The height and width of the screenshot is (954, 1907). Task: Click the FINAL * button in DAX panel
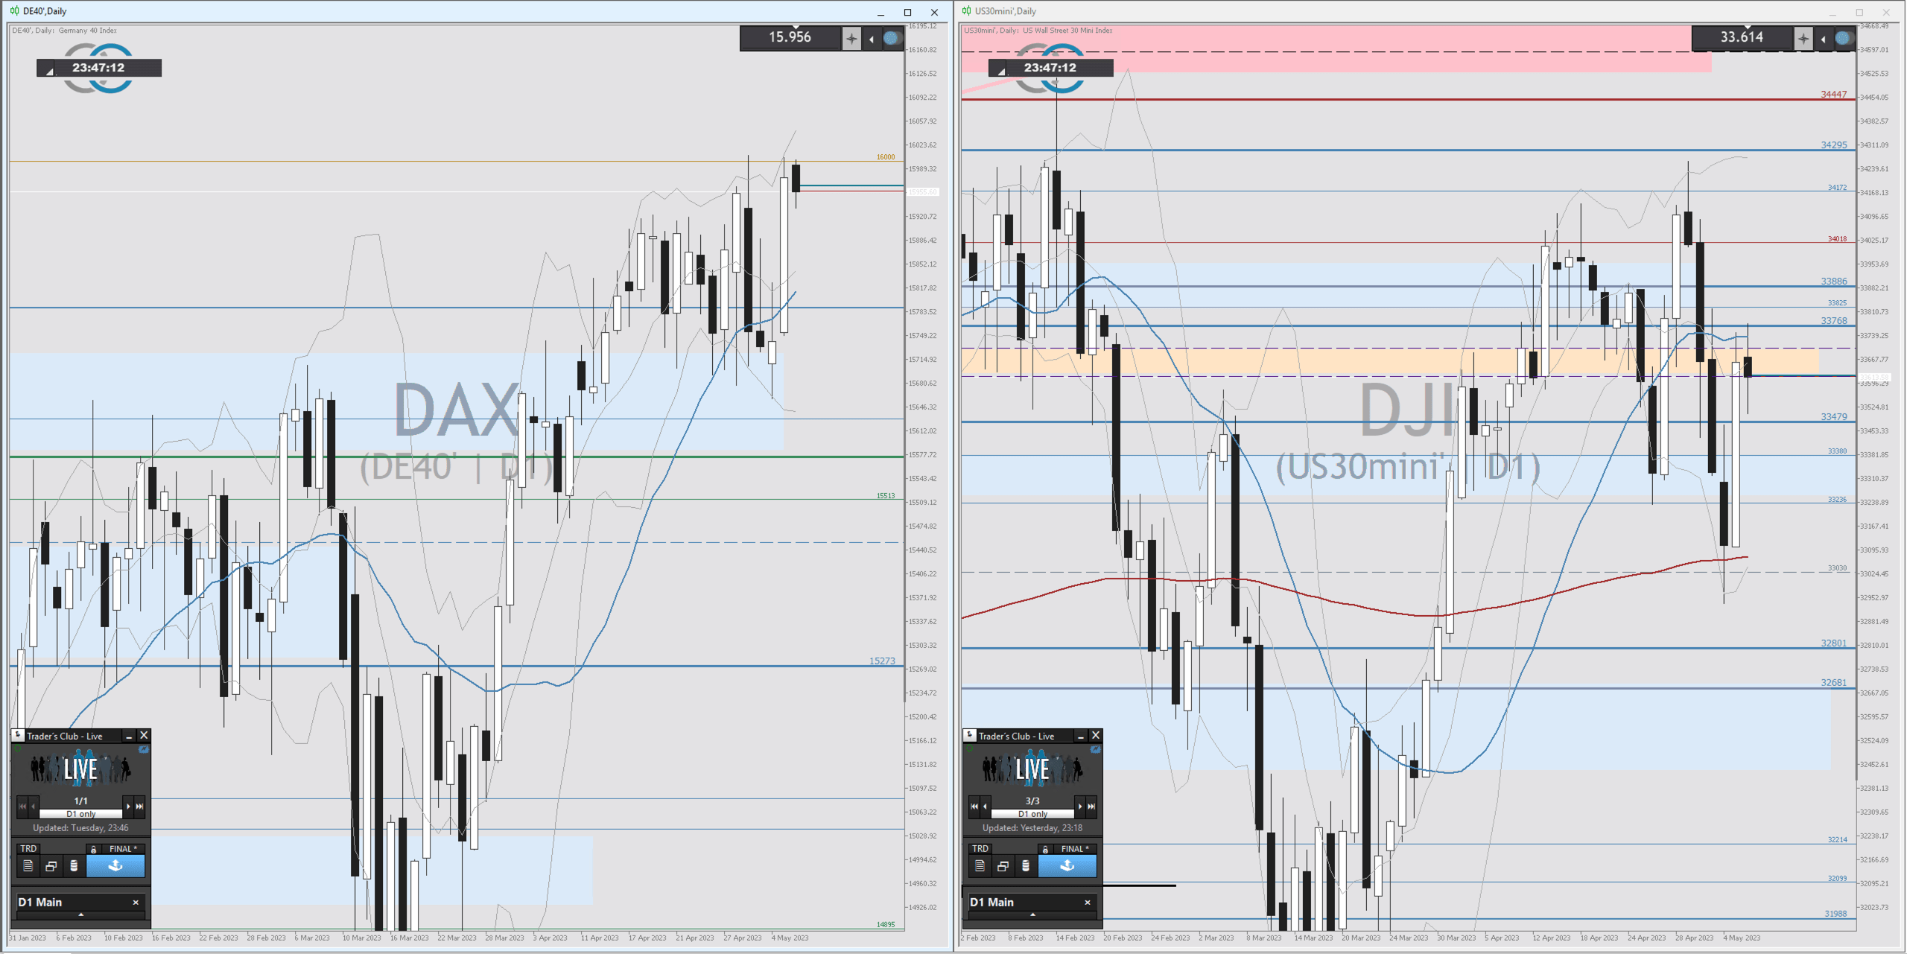click(123, 849)
